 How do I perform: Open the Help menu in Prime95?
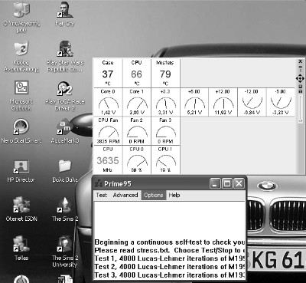[x=174, y=195]
